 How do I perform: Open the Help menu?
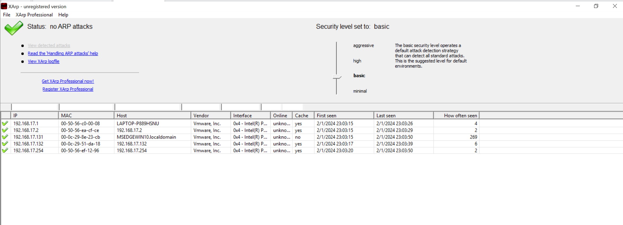coord(63,15)
